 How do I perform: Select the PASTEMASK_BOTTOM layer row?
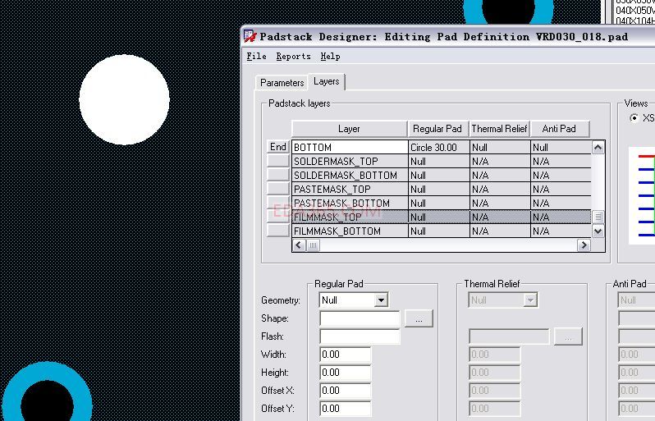pos(441,203)
